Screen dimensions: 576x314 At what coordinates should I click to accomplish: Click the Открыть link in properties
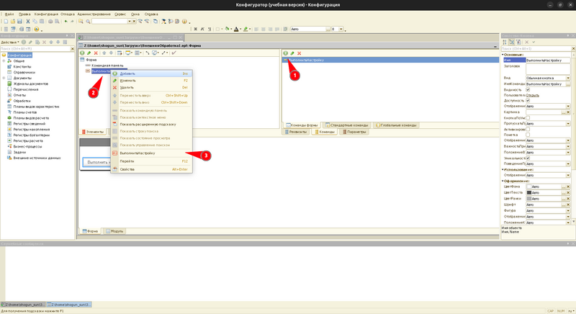[x=533, y=95]
